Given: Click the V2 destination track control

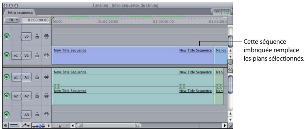Looking at the screenshot, I should pyautogui.click(x=26, y=37).
